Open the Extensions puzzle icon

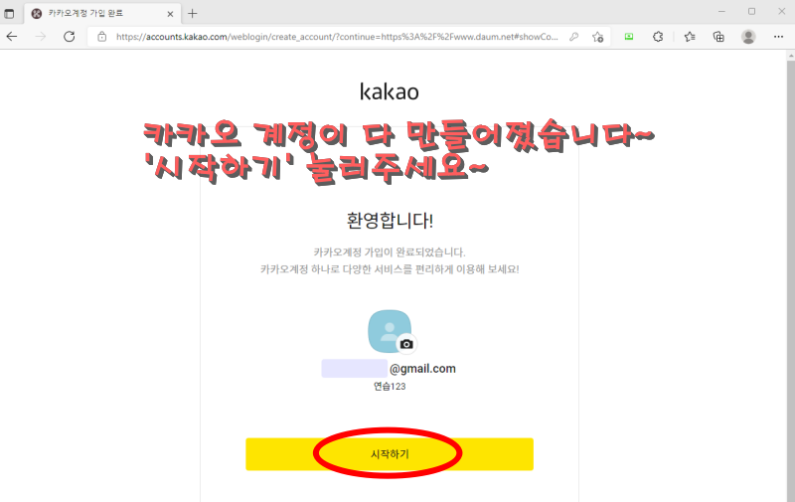pyautogui.click(x=658, y=37)
